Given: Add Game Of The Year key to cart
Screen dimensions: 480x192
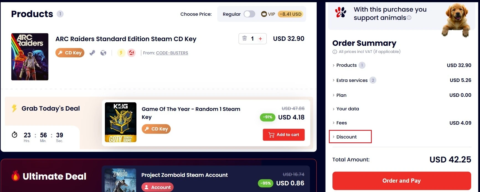Looking at the screenshot, I should coord(284,135).
